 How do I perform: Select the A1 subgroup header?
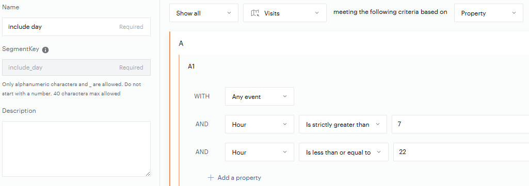coord(191,66)
